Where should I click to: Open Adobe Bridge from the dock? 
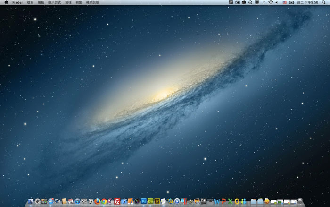coord(157,201)
